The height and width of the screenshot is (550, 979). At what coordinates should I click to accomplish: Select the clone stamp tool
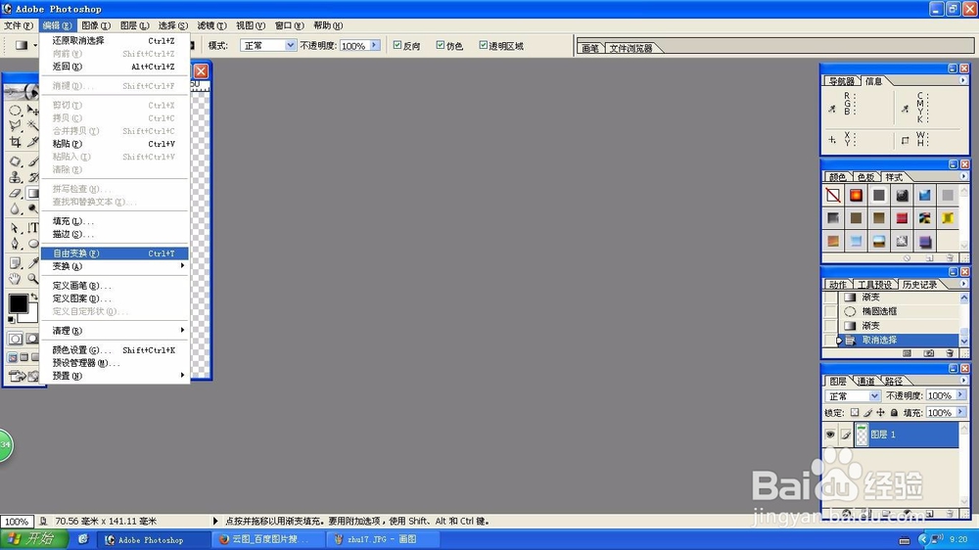click(x=15, y=177)
